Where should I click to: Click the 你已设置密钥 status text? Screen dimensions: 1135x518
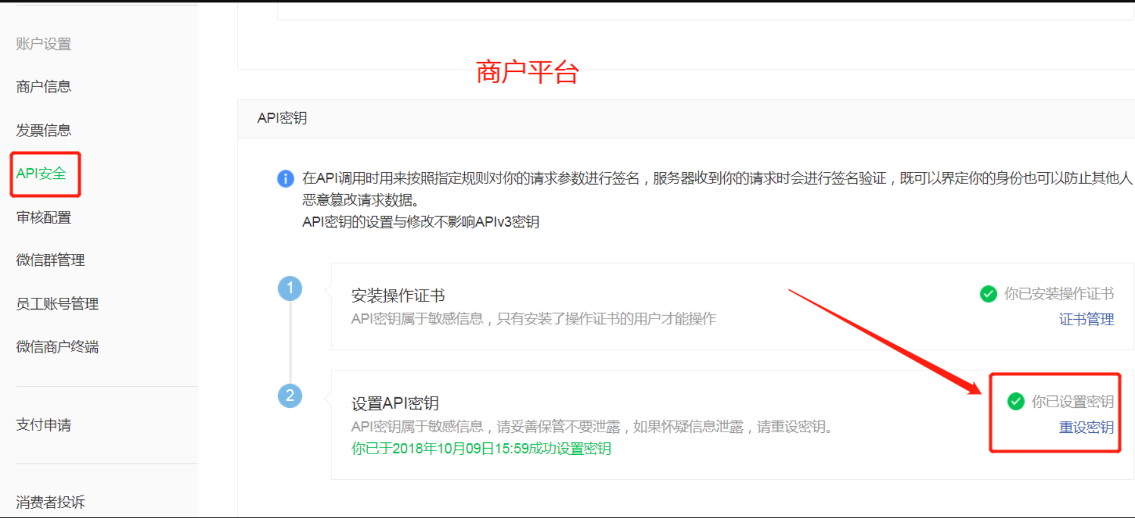pyautogui.click(x=1073, y=402)
